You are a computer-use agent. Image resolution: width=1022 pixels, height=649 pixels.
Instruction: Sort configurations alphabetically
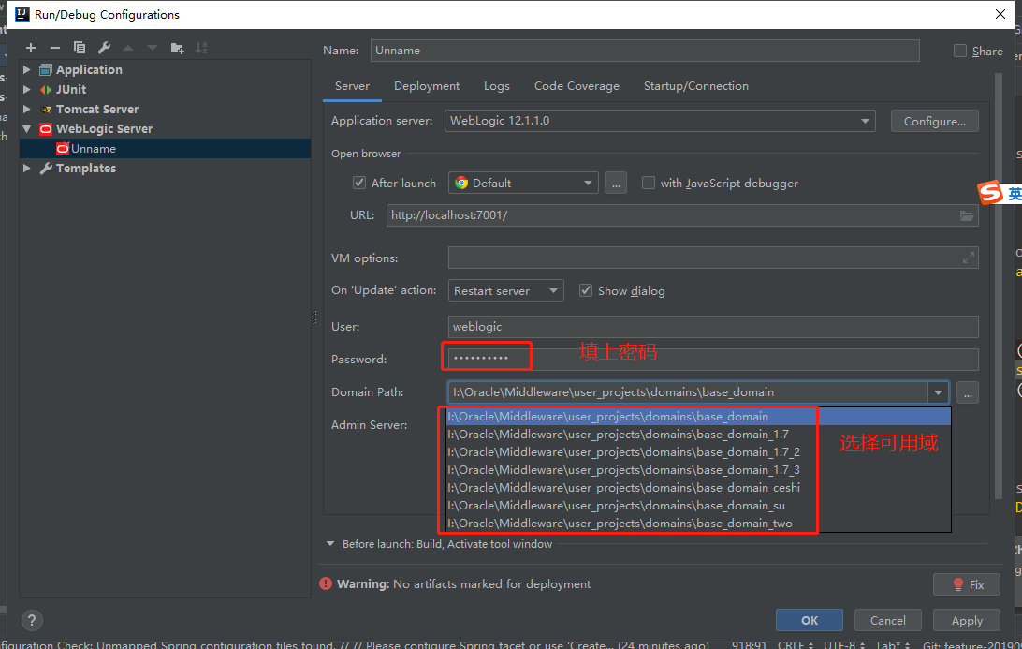201,48
